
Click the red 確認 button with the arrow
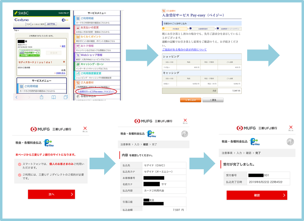pyautogui.click(x=257, y=195)
